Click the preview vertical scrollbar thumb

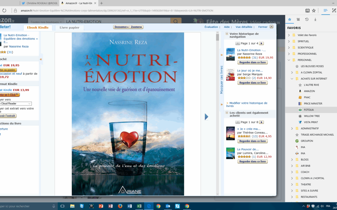(217, 37)
